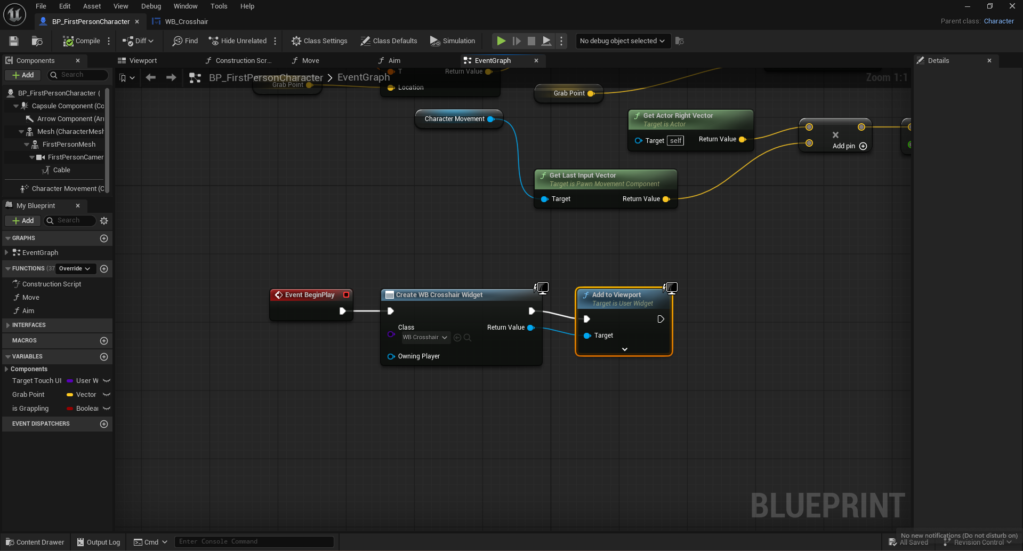Add a new macro with plus icon
Image resolution: width=1023 pixels, height=551 pixels.
tap(104, 341)
